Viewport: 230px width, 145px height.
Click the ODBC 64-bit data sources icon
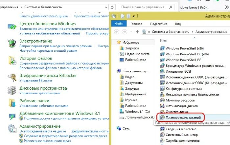[x=162, y=83]
